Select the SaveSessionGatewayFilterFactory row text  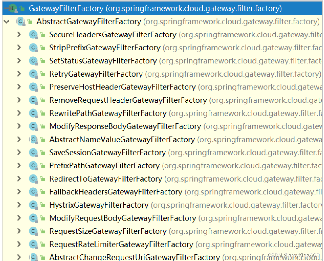click(186, 153)
